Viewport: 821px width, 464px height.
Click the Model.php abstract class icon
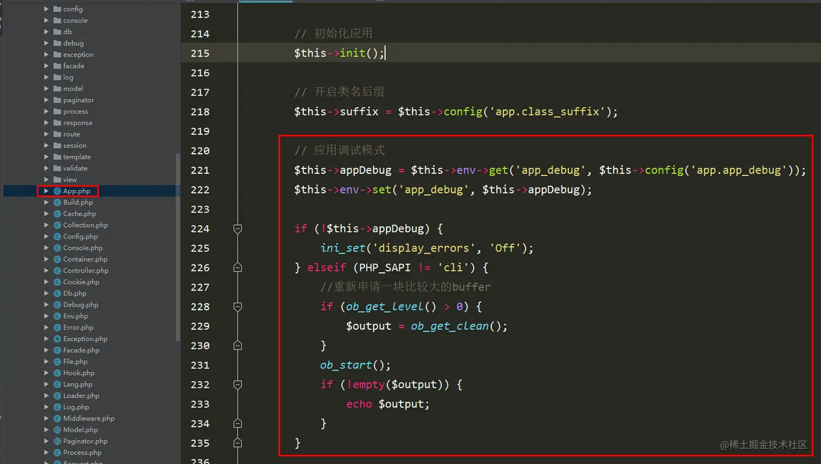pyautogui.click(x=57, y=430)
